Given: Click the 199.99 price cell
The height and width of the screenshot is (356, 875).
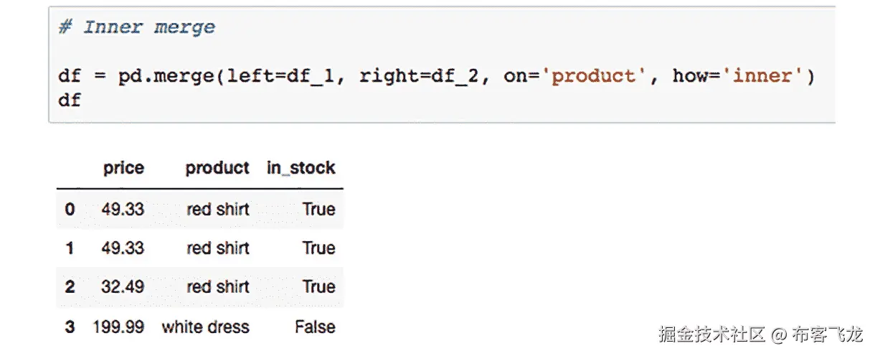Looking at the screenshot, I should (118, 327).
